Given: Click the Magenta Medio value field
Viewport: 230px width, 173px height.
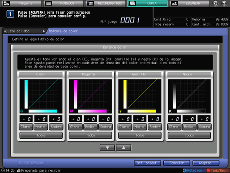Looking at the screenshot, I should (90, 119).
